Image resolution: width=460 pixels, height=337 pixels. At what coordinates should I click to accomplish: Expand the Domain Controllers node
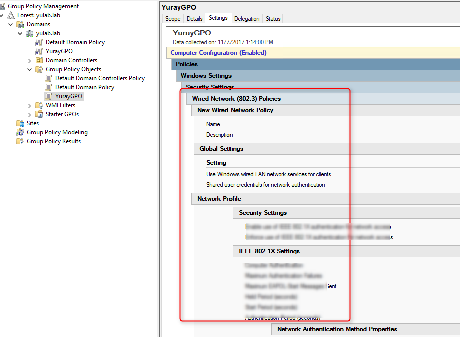(30, 60)
